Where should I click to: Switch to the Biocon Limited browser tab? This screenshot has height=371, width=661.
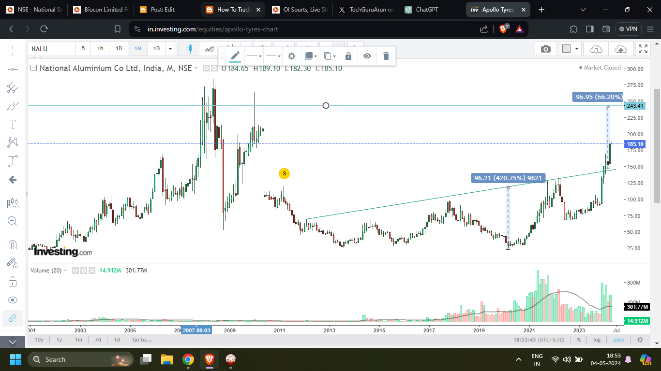[x=101, y=10]
